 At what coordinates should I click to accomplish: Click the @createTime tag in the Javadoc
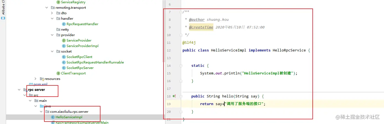click(201, 27)
